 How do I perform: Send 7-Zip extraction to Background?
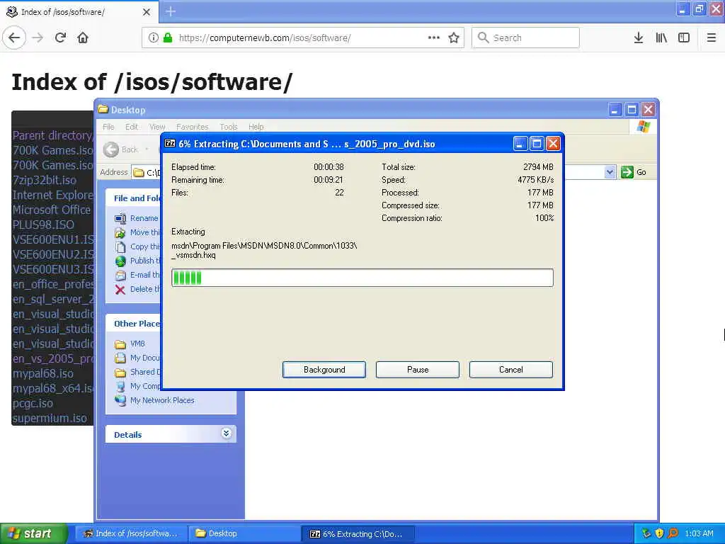(324, 370)
